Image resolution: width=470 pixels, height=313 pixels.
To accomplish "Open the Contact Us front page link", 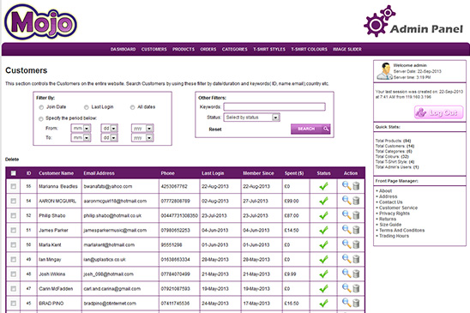I will tap(391, 202).
